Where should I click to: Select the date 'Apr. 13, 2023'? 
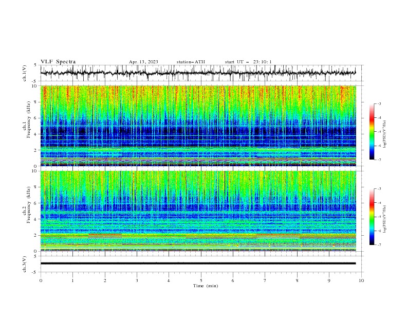pos(143,62)
